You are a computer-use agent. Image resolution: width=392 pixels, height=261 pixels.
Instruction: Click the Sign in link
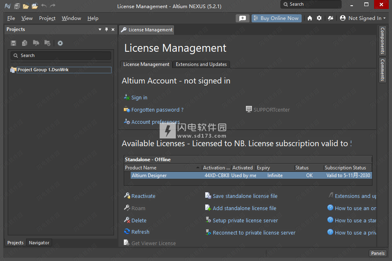point(139,97)
